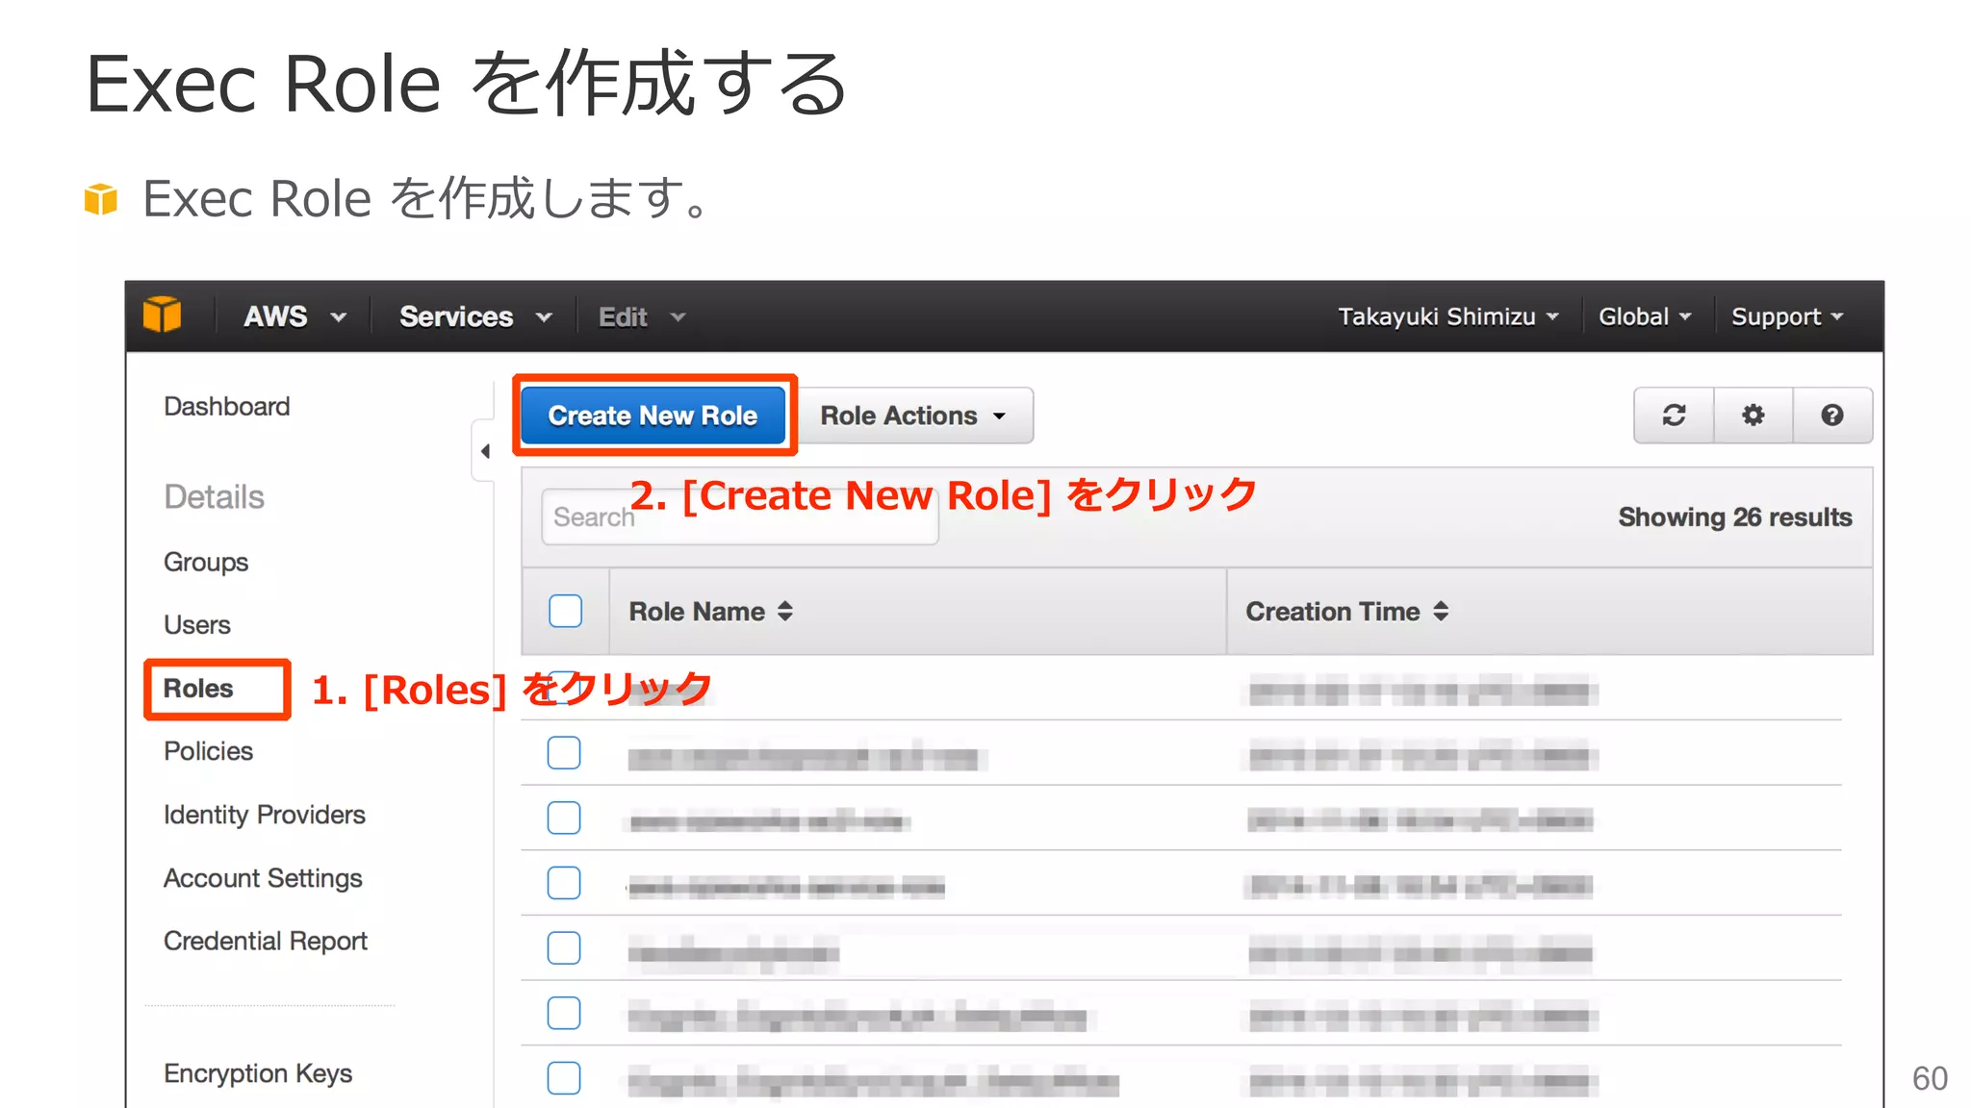This screenshot has width=1971, height=1108.
Task: Open the Role Actions dropdown
Action: [x=915, y=415]
